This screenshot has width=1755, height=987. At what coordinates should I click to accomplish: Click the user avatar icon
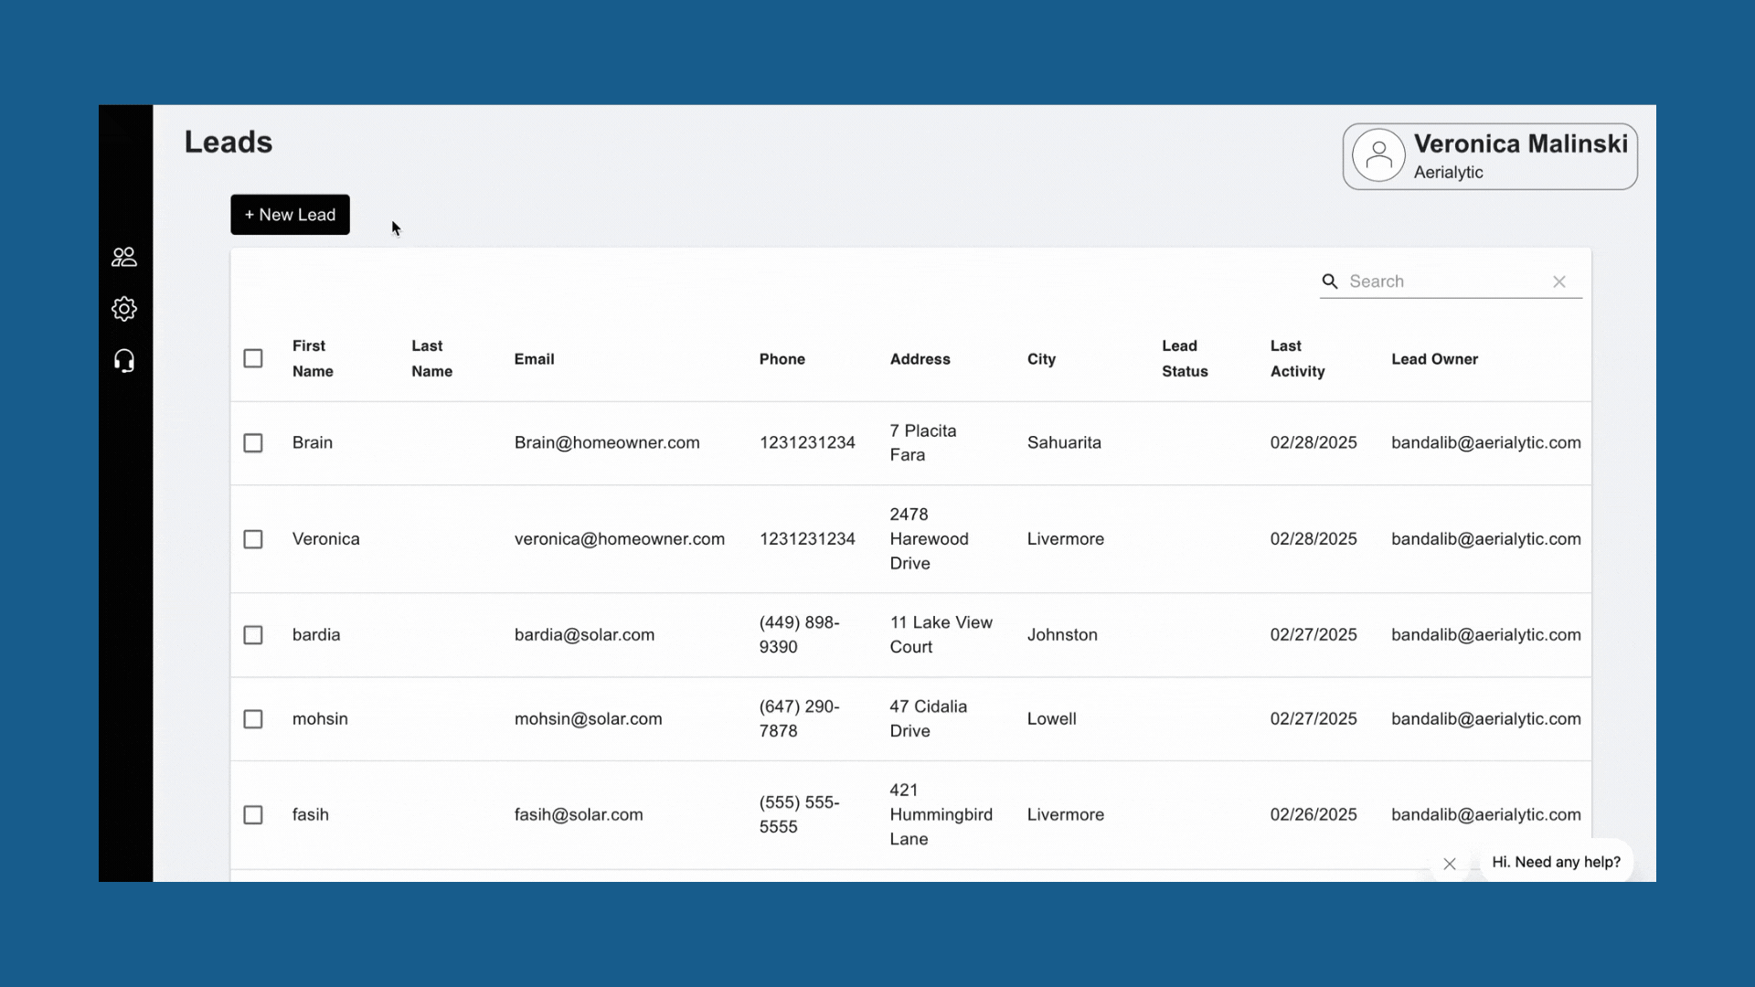(1378, 155)
